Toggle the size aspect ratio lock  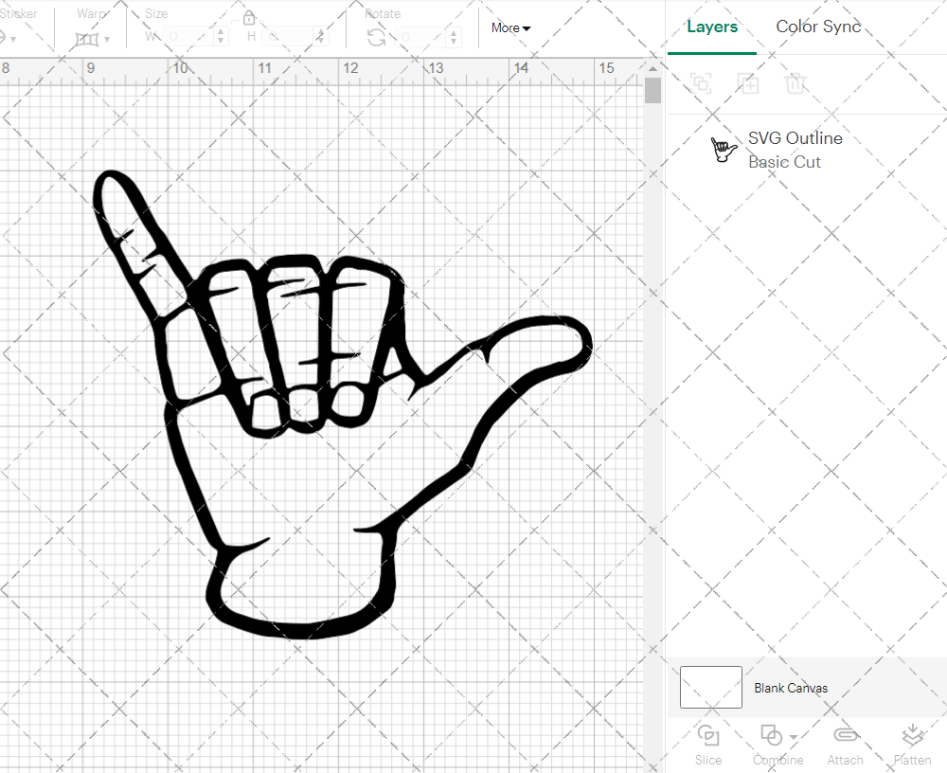[249, 18]
